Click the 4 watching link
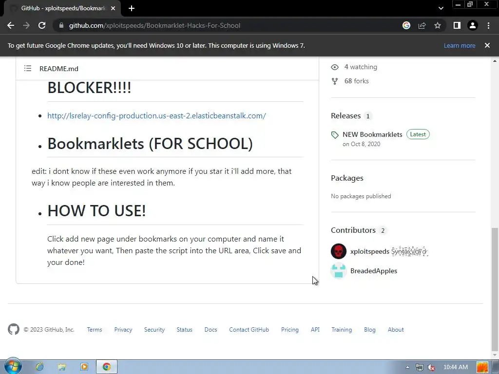This screenshot has width=499, height=374. tap(361, 67)
